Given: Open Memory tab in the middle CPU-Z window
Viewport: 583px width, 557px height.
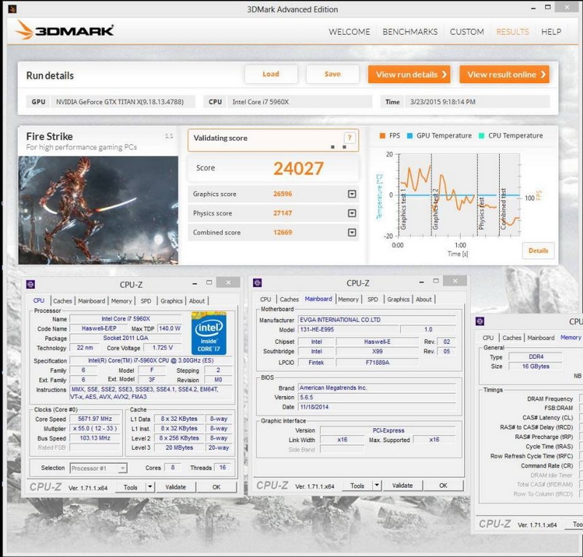Looking at the screenshot, I should 348,299.
